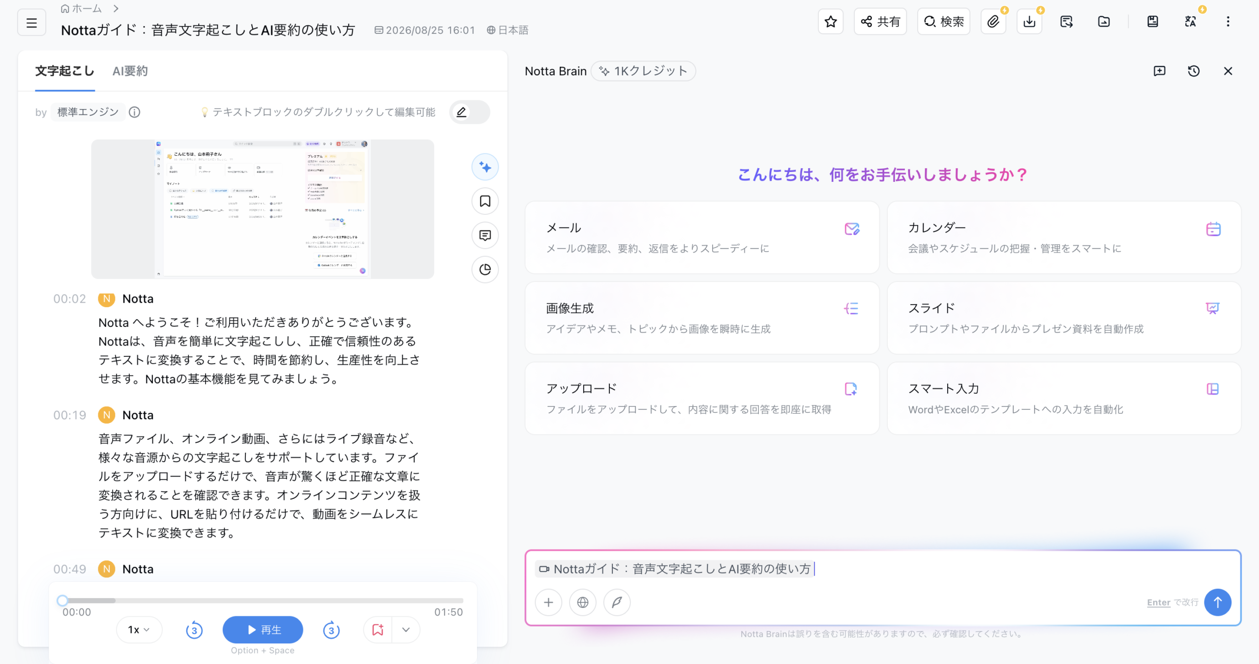1259x664 pixels.
Task: Rewind 3 seconds
Action: [x=194, y=630]
